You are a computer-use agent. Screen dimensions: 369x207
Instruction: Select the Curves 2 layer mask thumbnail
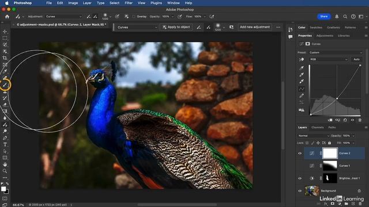330,154
